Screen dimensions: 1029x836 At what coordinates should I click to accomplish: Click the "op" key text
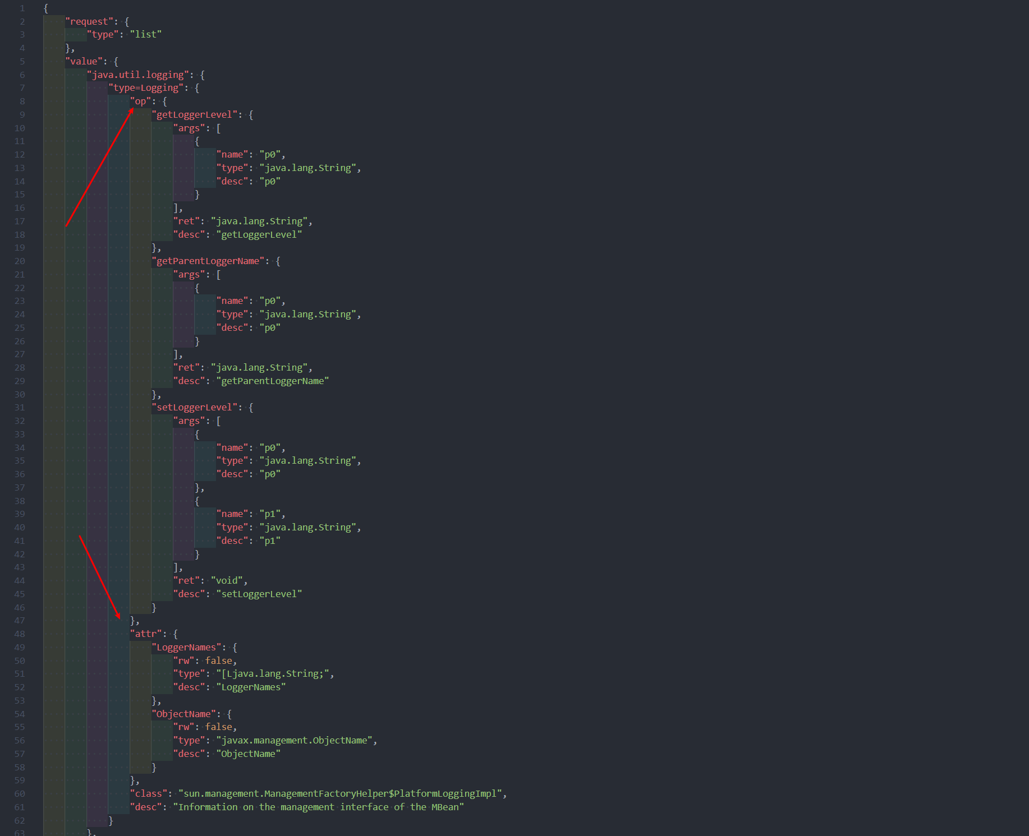click(x=140, y=101)
